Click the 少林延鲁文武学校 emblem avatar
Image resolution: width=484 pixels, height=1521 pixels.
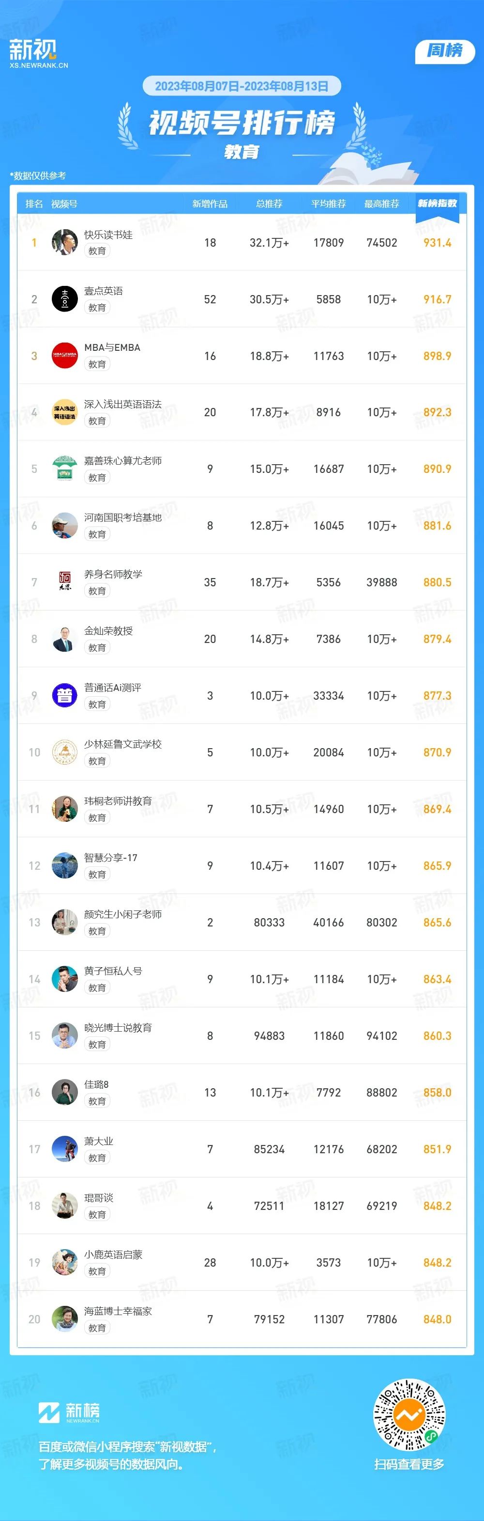pos(65,752)
